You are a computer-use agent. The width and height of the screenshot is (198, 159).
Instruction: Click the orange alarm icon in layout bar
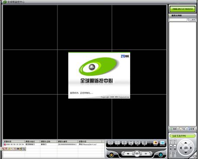coord(155,143)
